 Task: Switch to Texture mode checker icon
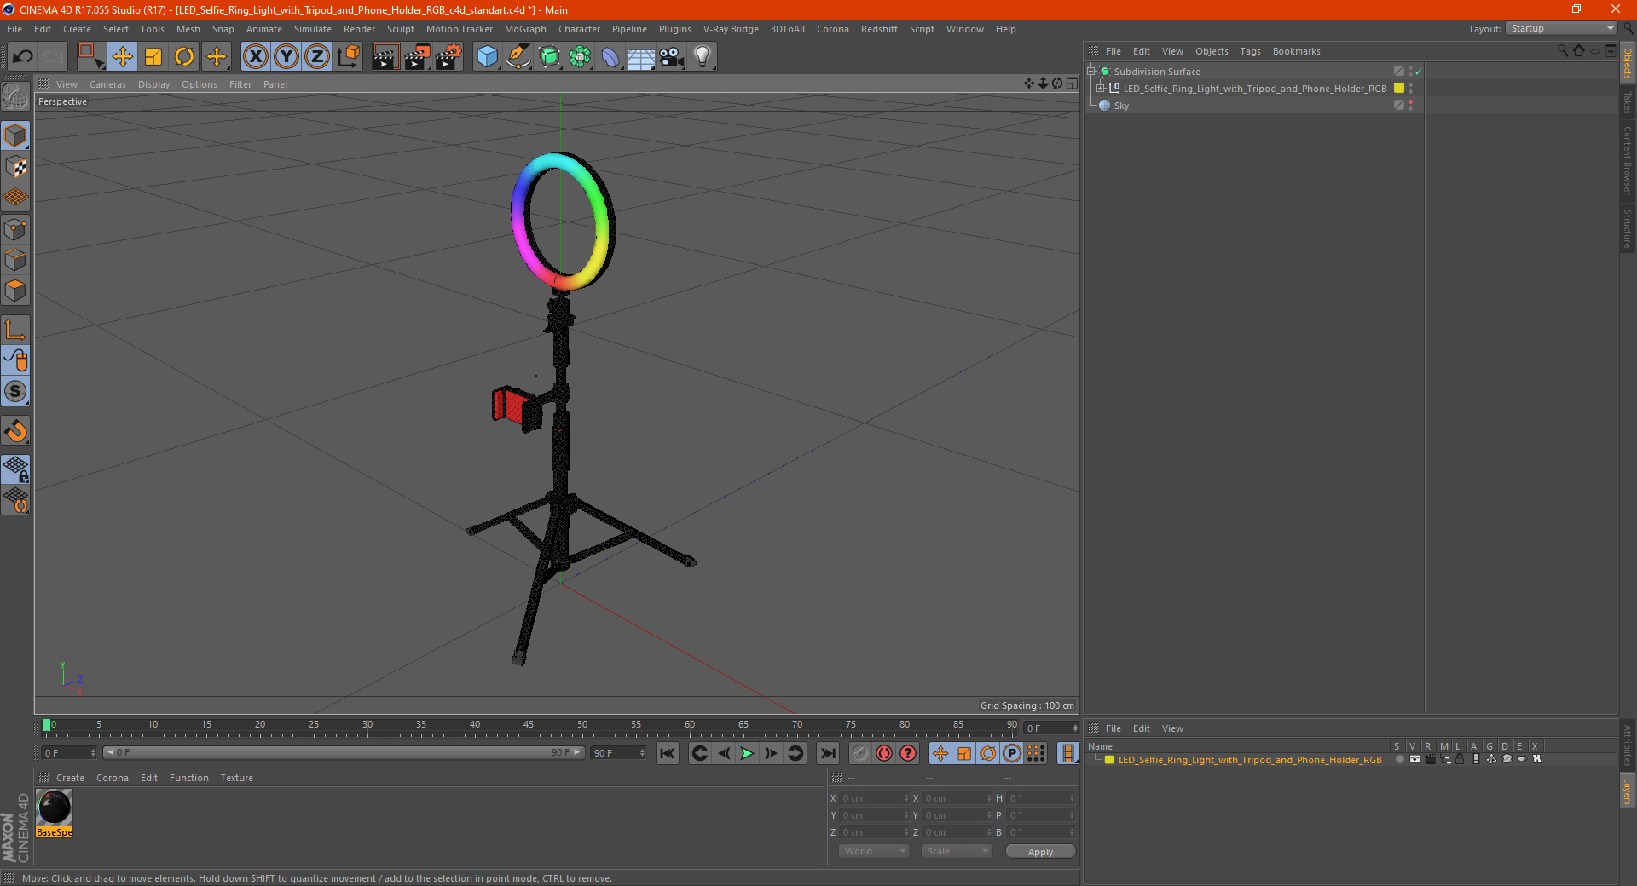(x=15, y=167)
